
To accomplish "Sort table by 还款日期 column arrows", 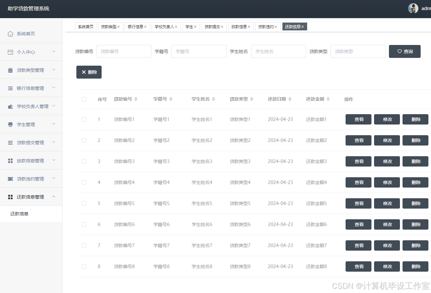I will coord(290,99).
